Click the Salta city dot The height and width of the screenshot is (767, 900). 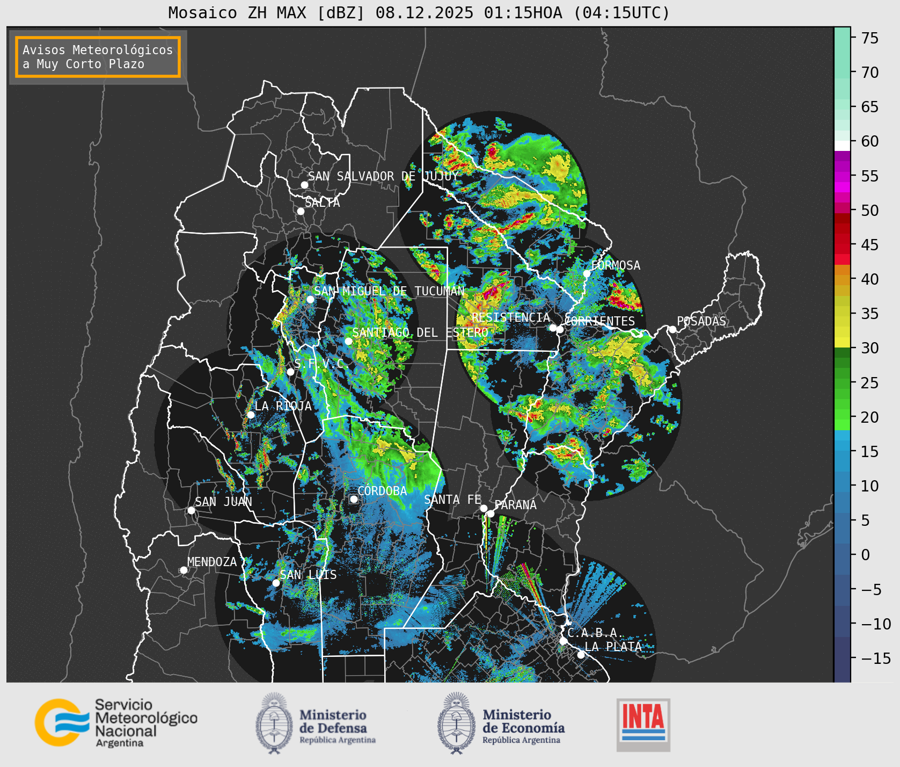301,211
